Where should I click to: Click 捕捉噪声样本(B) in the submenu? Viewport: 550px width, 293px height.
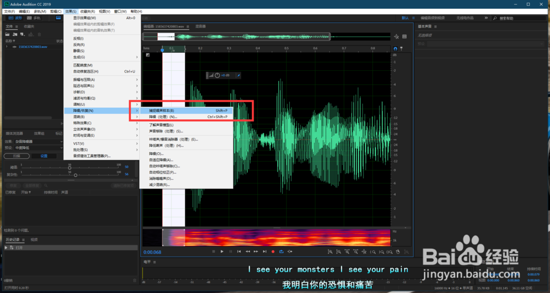pos(186,110)
